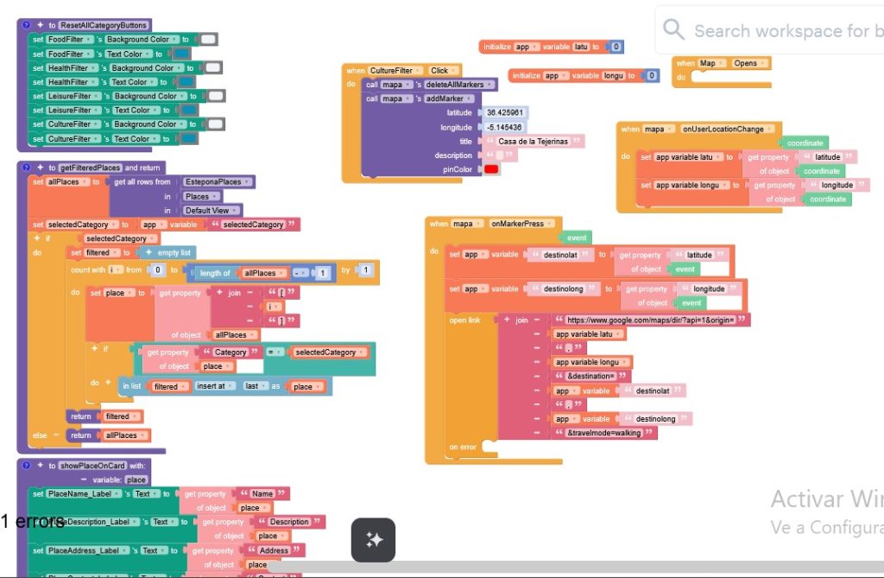The height and width of the screenshot is (578, 884).
Task: Click the search magnifier icon
Action: [x=673, y=29]
